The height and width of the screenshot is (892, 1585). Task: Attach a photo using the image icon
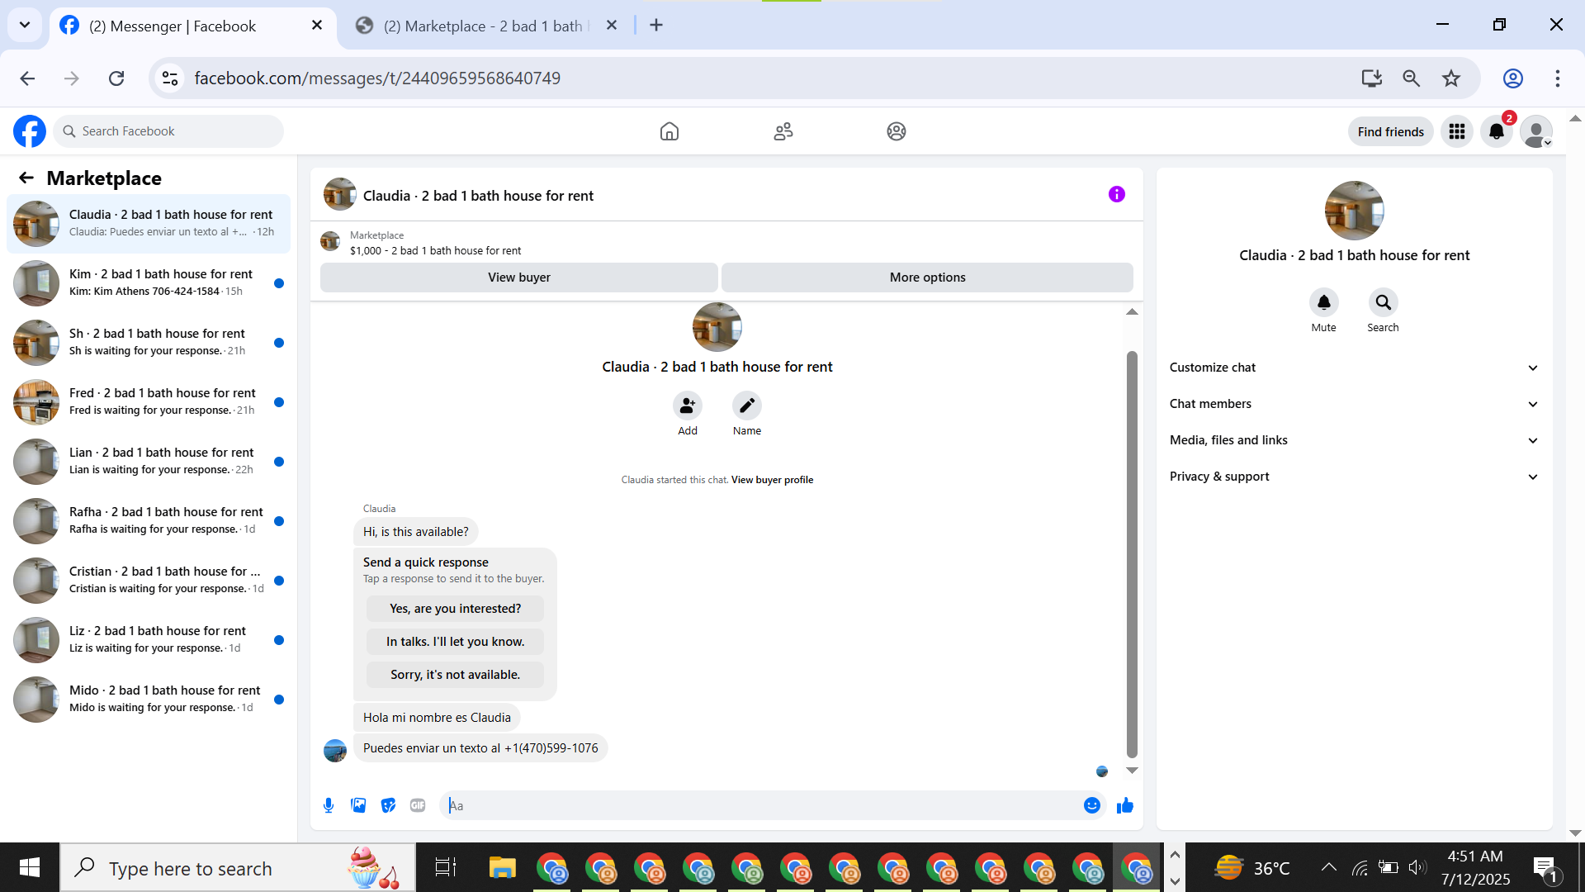pyautogui.click(x=358, y=805)
